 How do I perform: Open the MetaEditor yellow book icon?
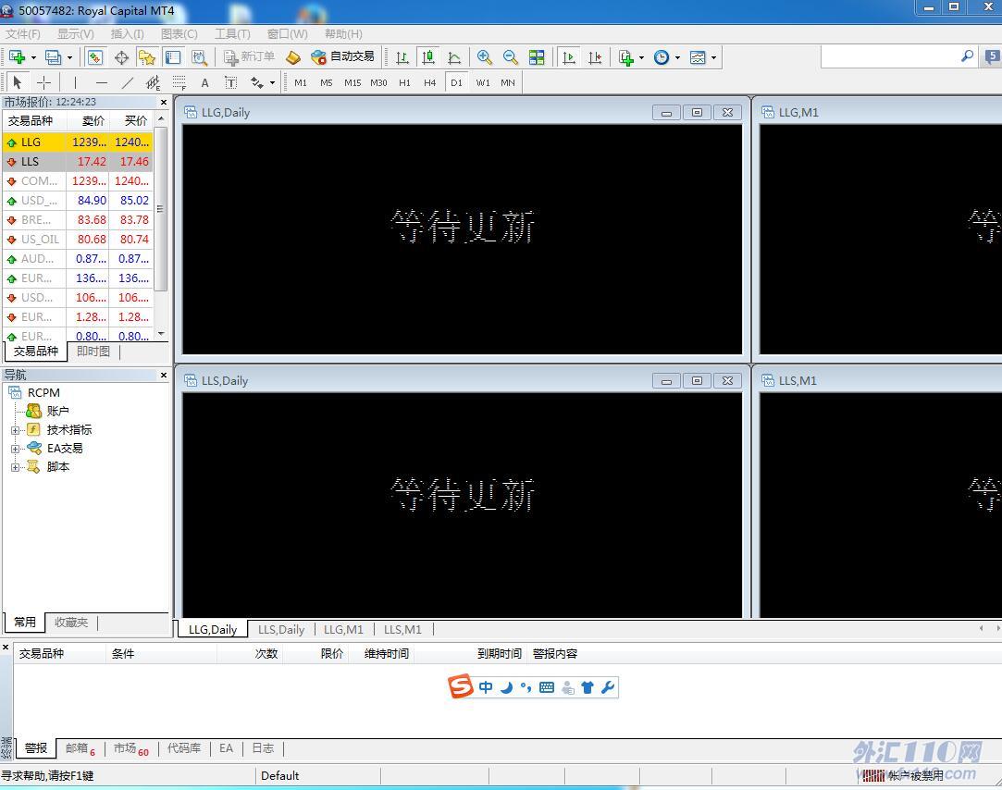click(x=292, y=57)
